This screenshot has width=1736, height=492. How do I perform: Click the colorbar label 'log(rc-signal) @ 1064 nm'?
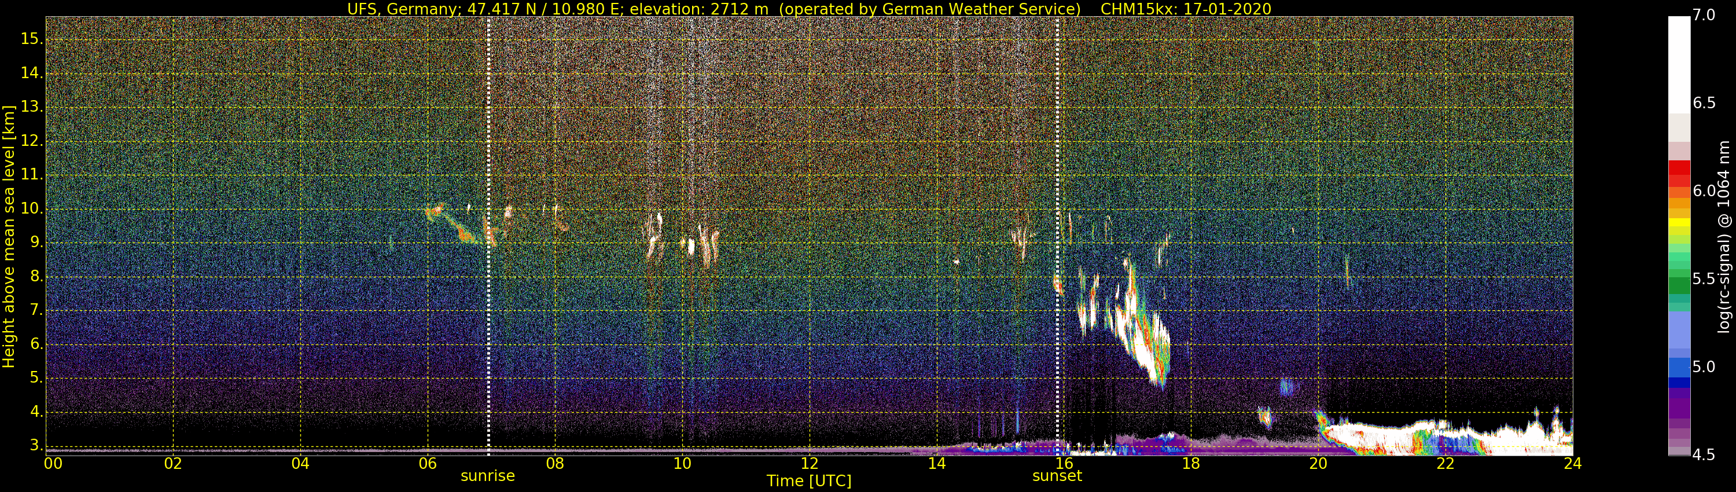point(1724,237)
